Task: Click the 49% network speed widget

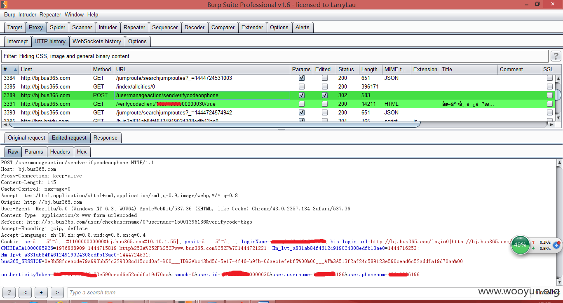Action: pos(520,245)
